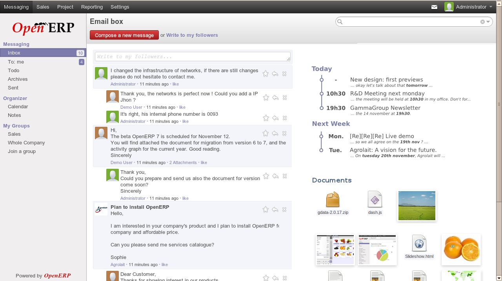Mark the beta OpenERP 7 message as read

[x=285, y=133]
